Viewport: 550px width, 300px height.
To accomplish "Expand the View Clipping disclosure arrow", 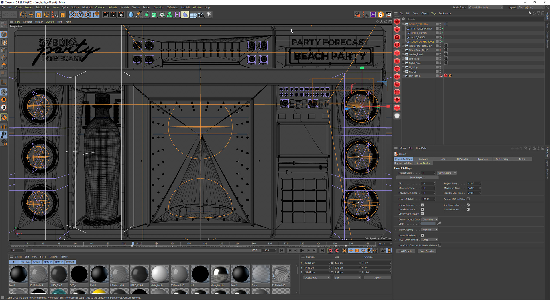I will pyautogui.click(x=395, y=229).
